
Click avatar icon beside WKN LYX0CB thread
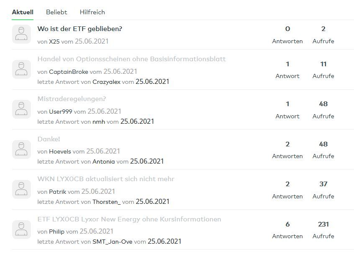pos(21,190)
